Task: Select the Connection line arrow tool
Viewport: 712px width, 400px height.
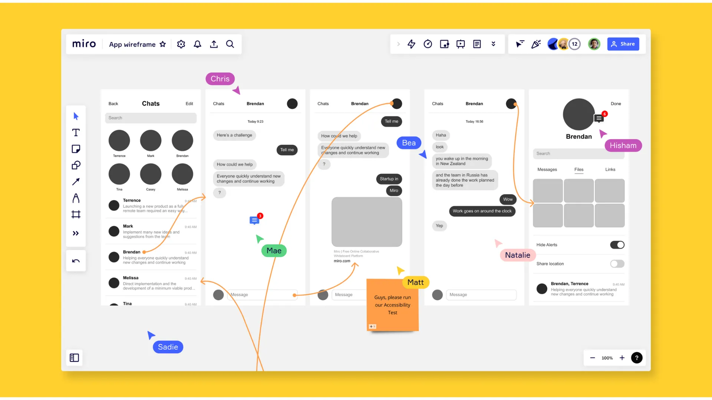Action: pyautogui.click(x=76, y=181)
